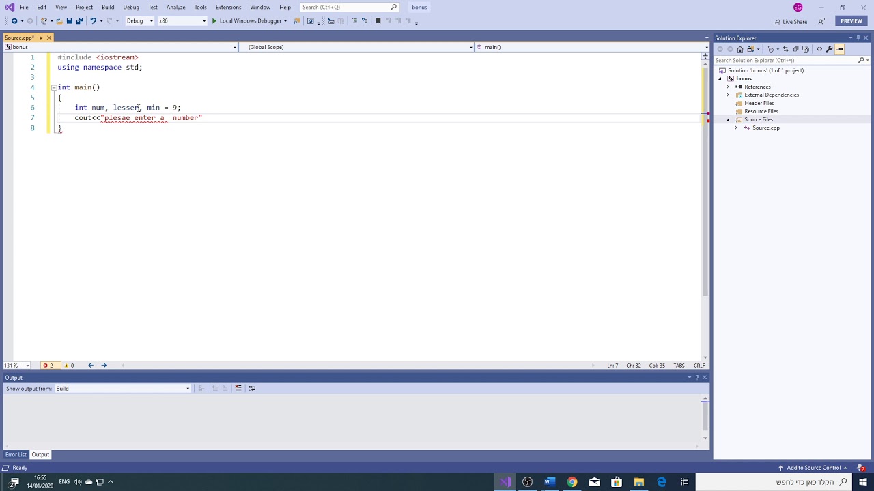The height and width of the screenshot is (491, 874).
Task: Click the Open File folder icon
Action: (59, 20)
